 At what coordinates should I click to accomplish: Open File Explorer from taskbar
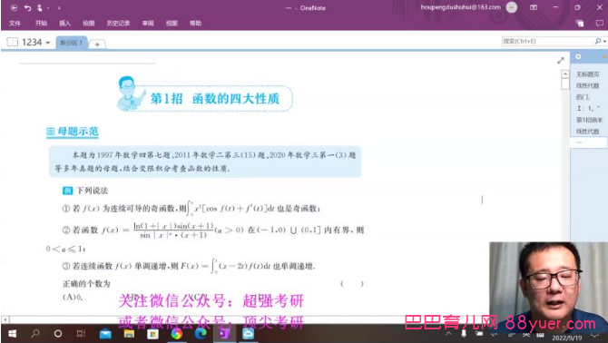(x=129, y=334)
